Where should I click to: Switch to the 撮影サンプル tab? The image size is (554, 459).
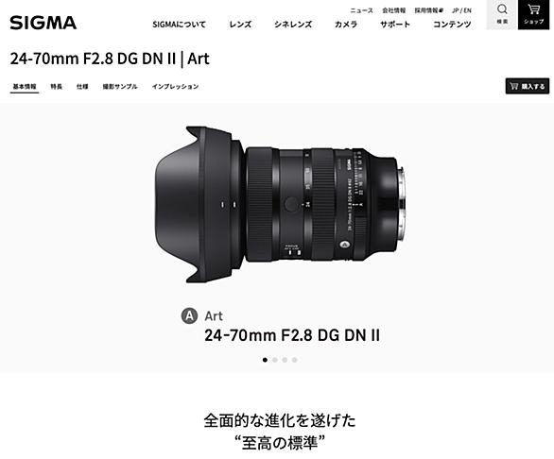point(120,87)
